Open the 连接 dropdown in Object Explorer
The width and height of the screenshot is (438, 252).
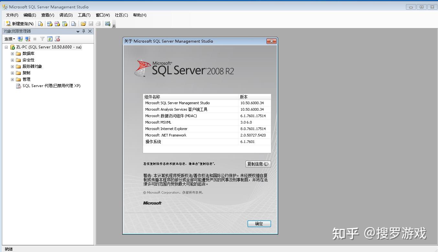pyautogui.click(x=10, y=39)
